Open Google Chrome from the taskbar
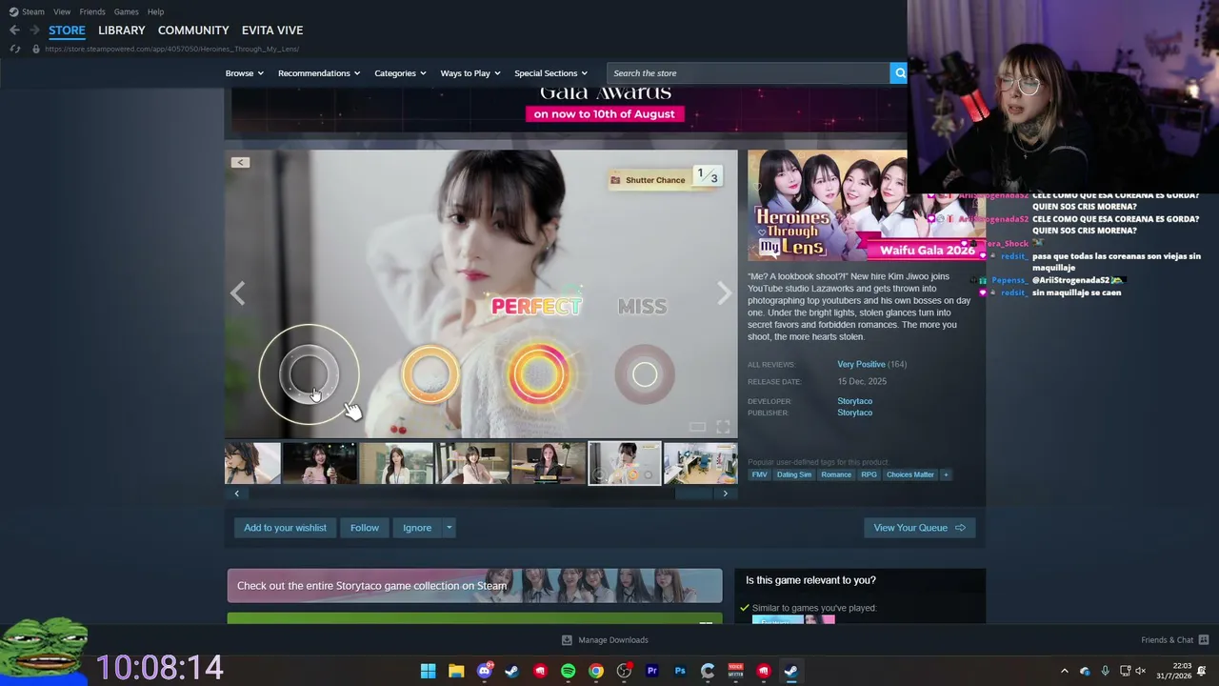This screenshot has height=686, width=1219. pos(596,671)
